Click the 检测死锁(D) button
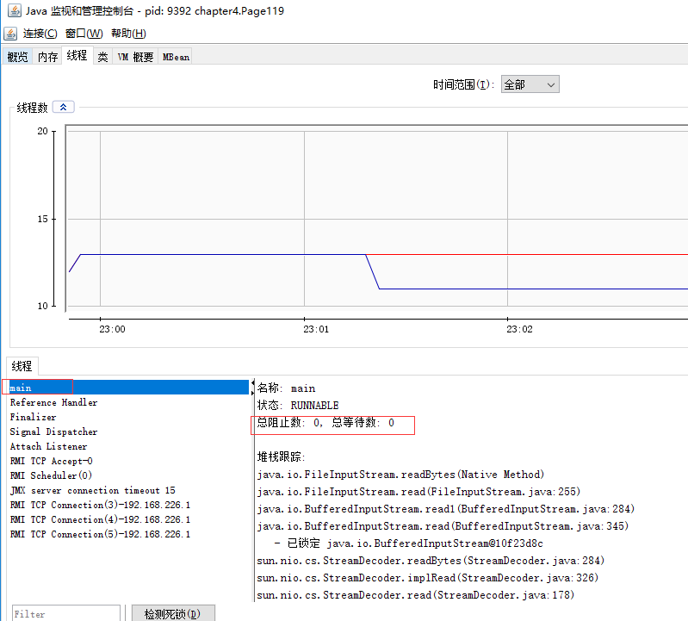Image resolution: width=688 pixels, height=621 pixels. (x=173, y=613)
